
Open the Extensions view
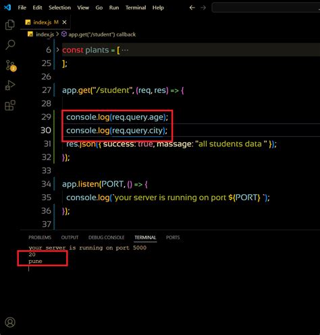coord(10,105)
